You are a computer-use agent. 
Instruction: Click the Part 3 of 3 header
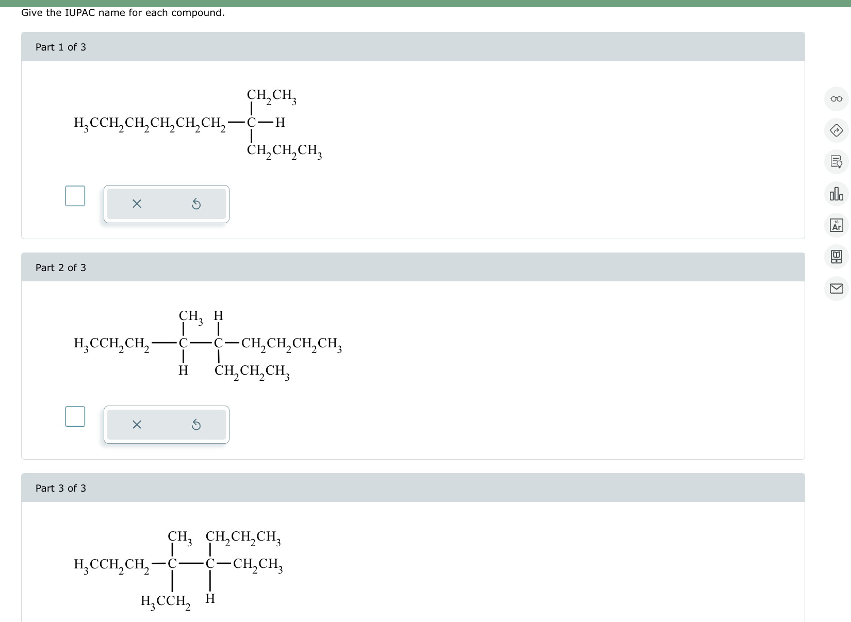(60, 487)
